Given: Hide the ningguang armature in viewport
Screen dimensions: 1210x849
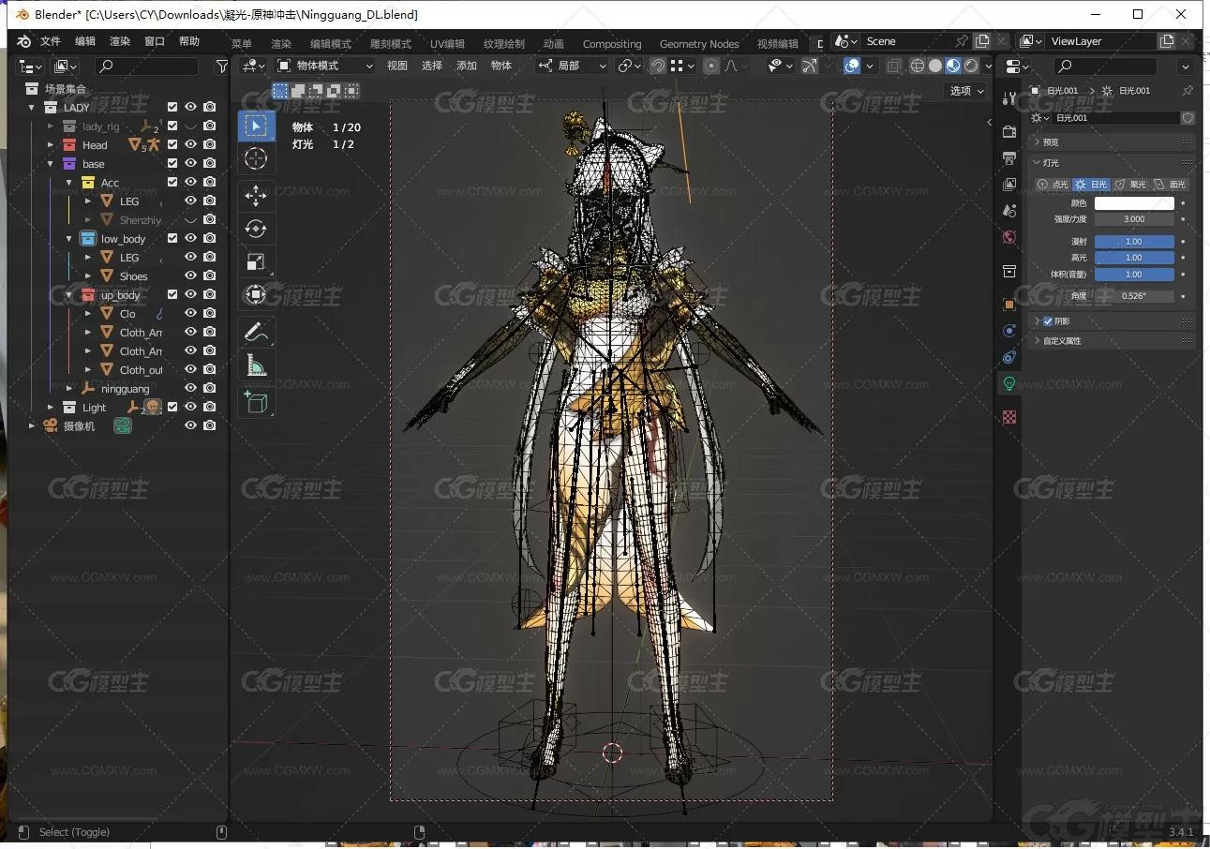Looking at the screenshot, I should [x=190, y=388].
